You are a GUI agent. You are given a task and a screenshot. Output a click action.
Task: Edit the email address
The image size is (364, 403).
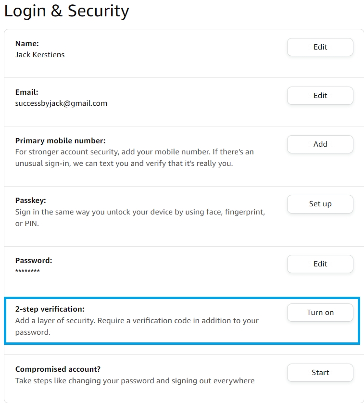click(320, 96)
